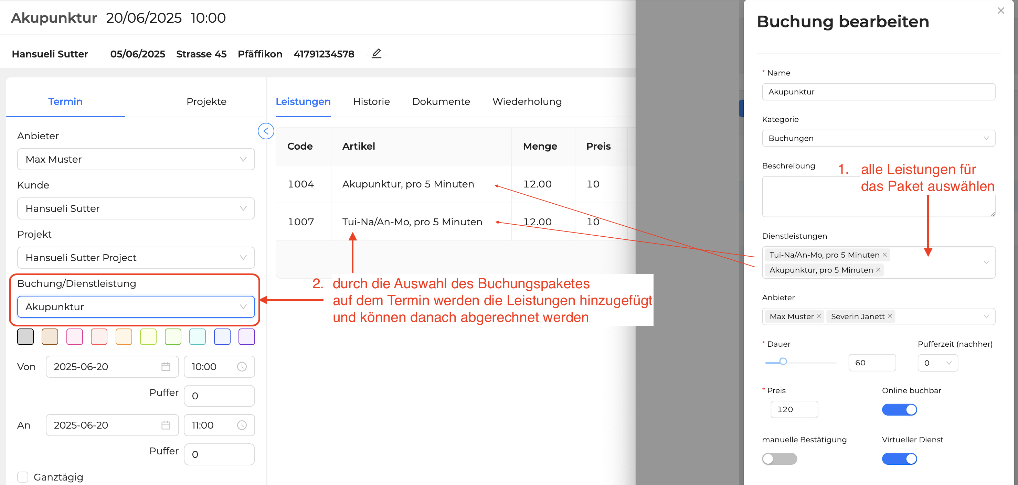Switch to the Wiederholung tab
The image size is (1018, 485).
pos(527,101)
